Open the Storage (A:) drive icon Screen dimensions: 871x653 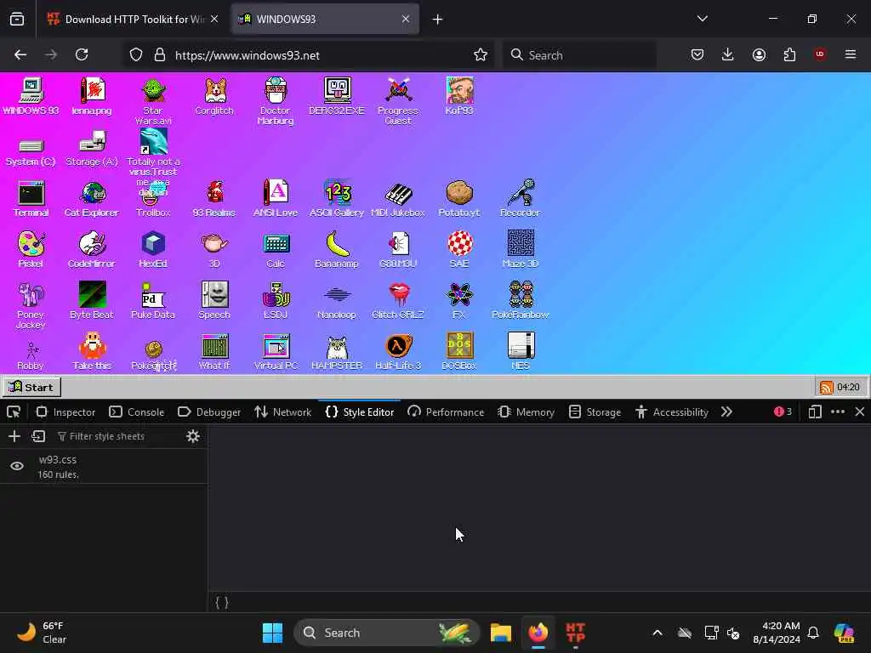click(92, 148)
